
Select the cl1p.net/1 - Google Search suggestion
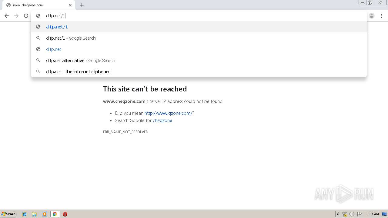pyautogui.click(x=199, y=38)
